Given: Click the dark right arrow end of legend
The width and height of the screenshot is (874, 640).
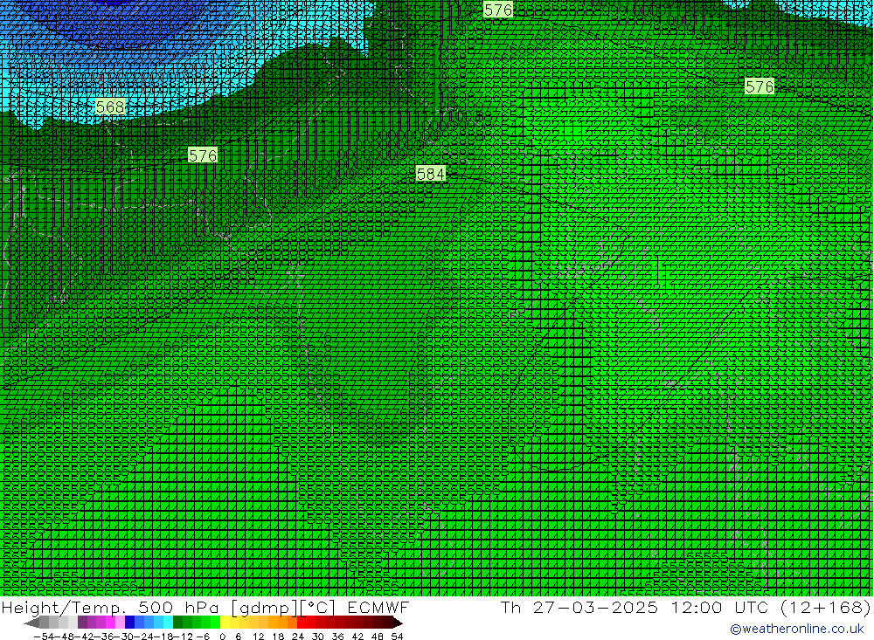Looking at the screenshot, I should 397,623.
